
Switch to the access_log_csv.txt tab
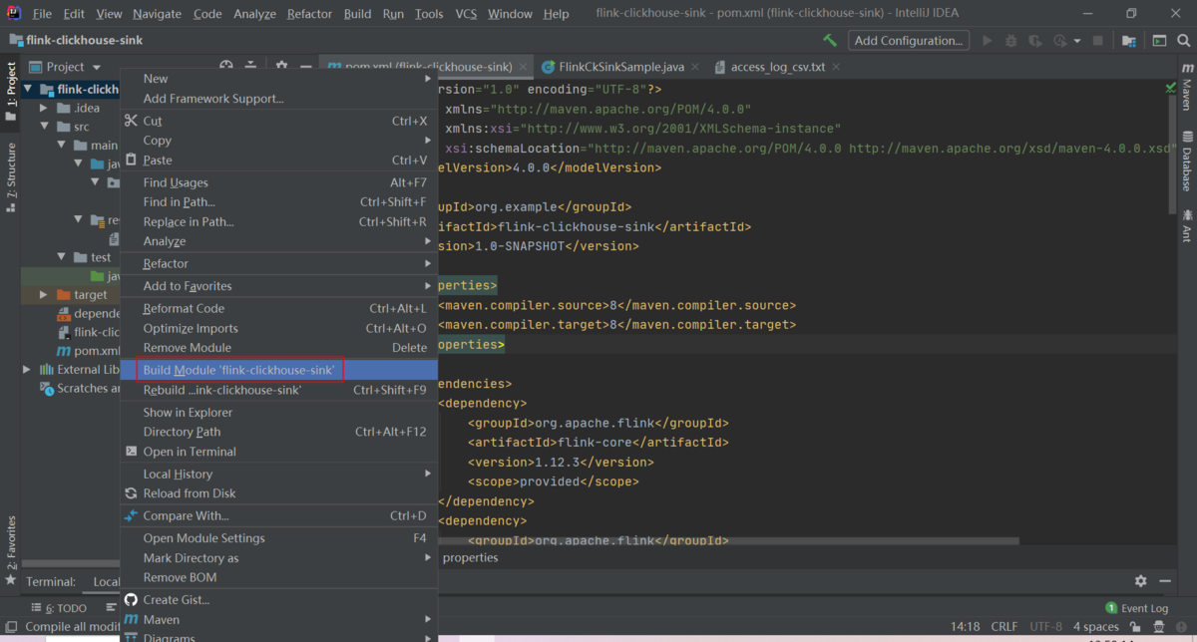[x=777, y=67]
